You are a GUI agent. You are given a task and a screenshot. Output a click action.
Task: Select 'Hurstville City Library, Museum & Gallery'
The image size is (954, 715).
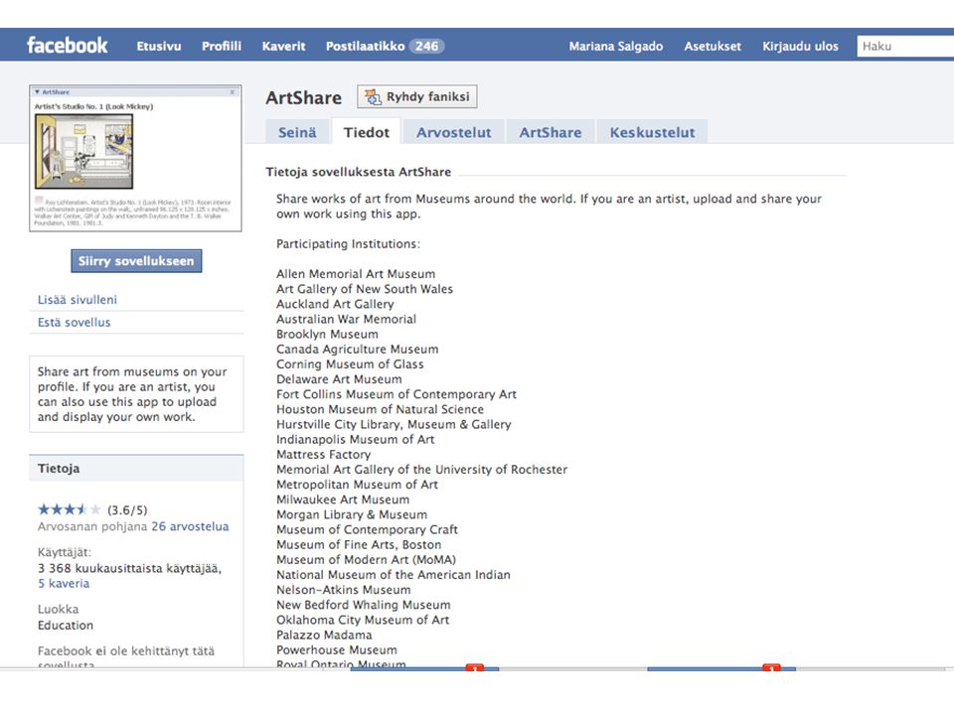tap(394, 424)
